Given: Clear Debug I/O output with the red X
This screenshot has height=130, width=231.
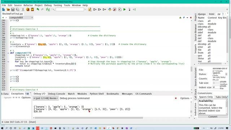Looking at the screenshot, I should 176,98.
